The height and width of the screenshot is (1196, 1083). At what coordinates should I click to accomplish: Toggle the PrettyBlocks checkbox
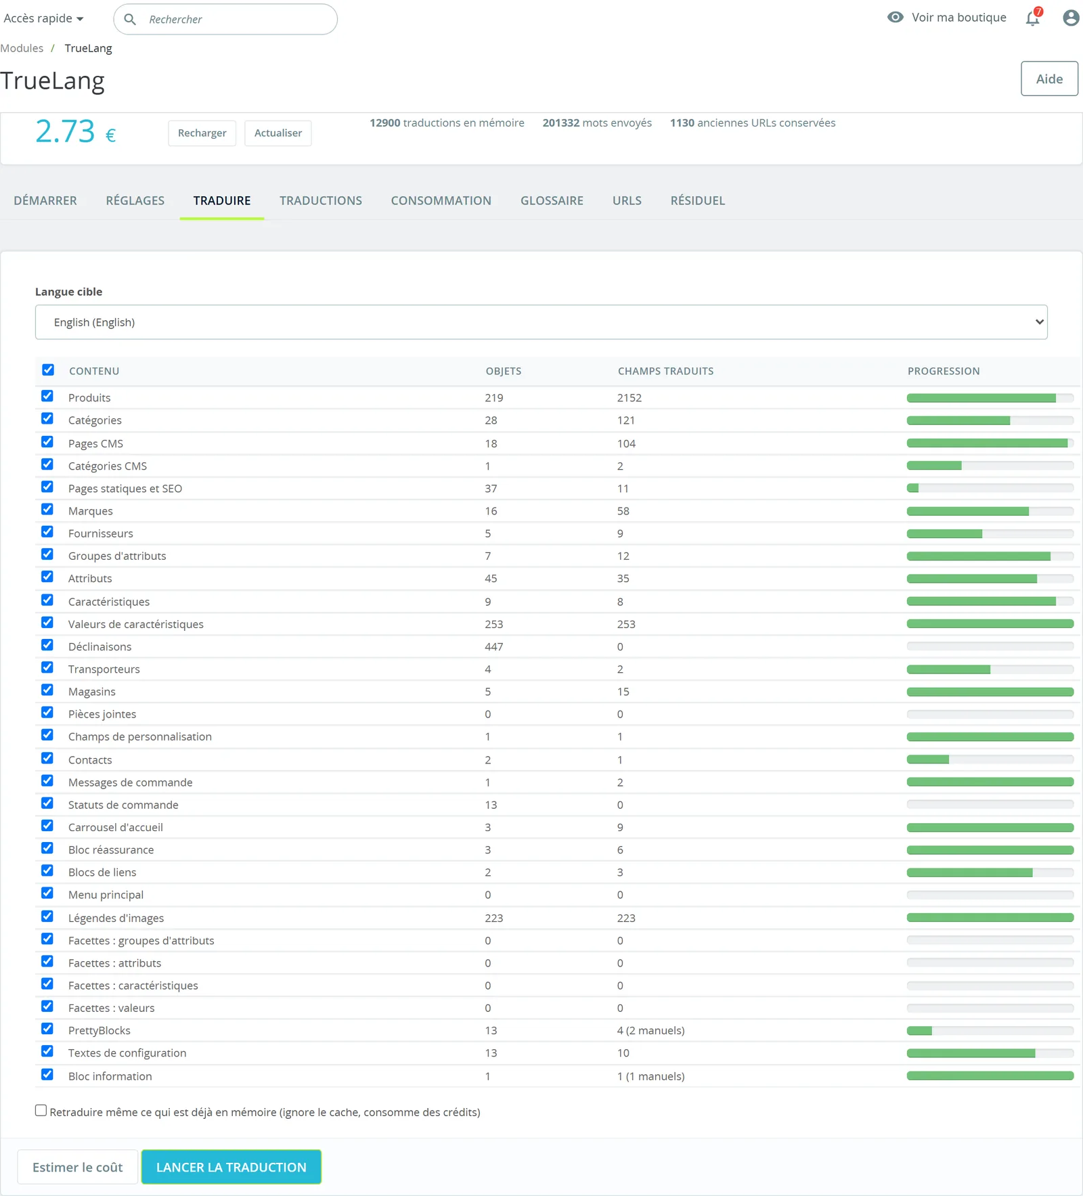47,1029
